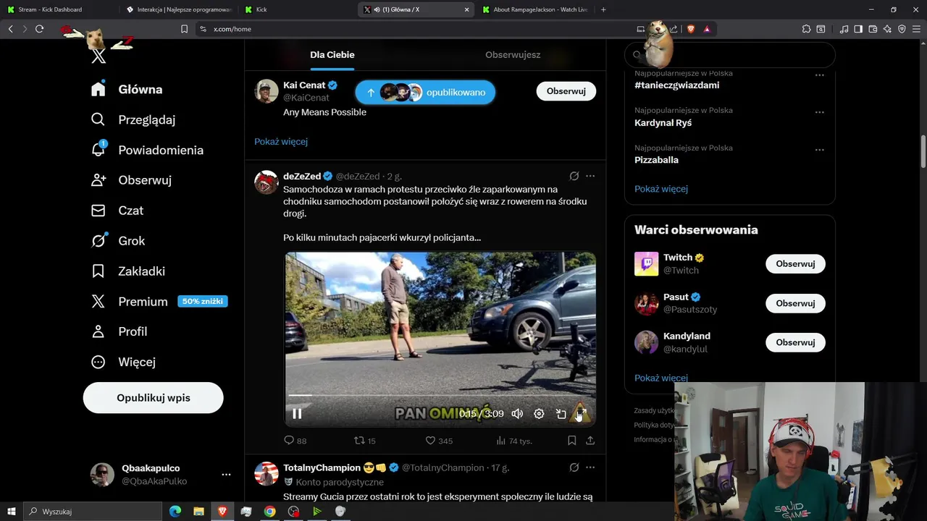The height and width of the screenshot is (521, 927).
Task: Open Główna home in X sidebar
Action: tap(127, 89)
